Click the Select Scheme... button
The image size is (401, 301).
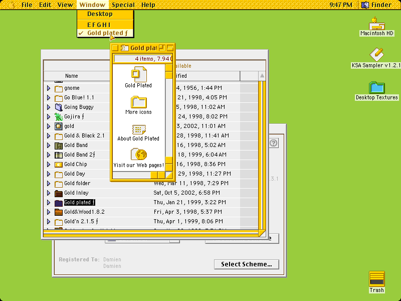[247, 264]
